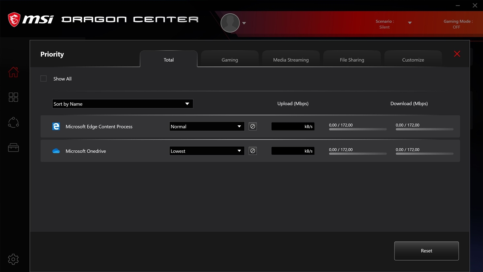Screen dimensions: 483x272
Task: Click the MSI dragon shield logo
Action: (14, 19)
